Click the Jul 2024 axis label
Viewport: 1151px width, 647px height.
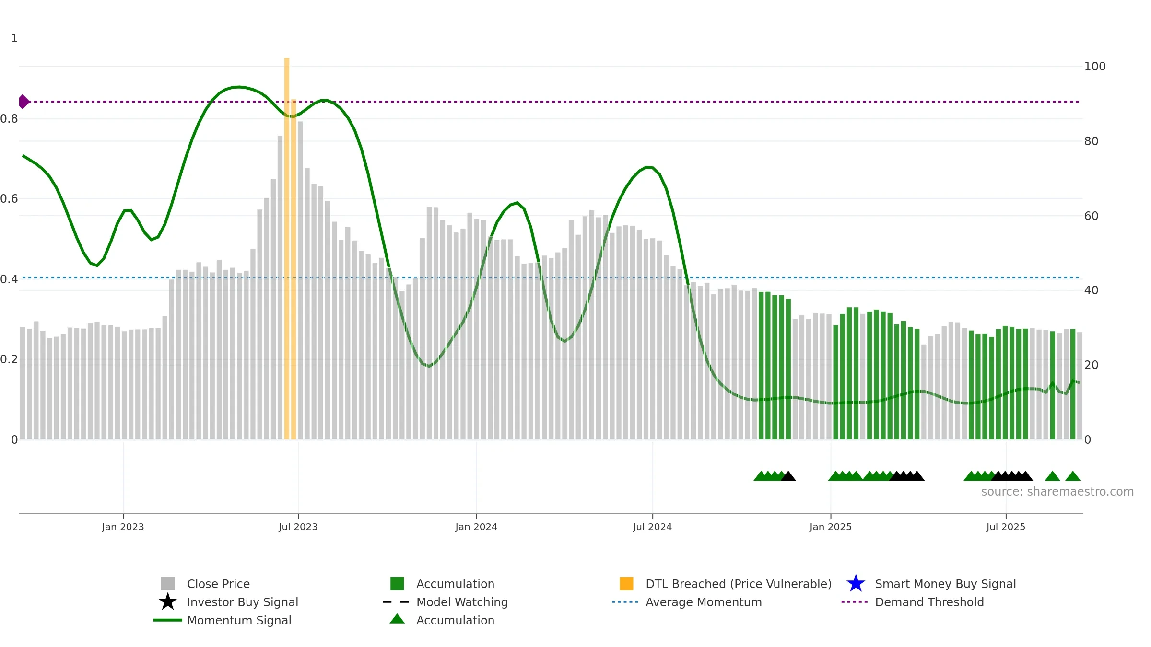pyautogui.click(x=652, y=527)
